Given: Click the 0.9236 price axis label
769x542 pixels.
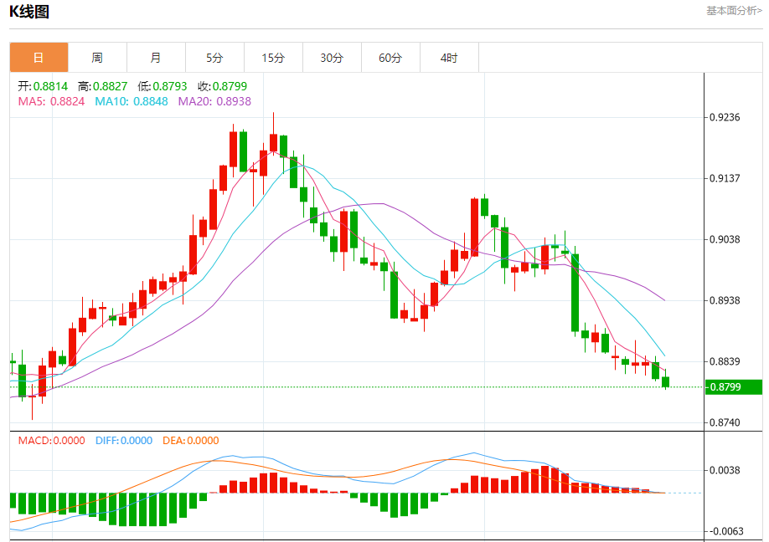Looking at the screenshot, I should [x=725, y=117].
